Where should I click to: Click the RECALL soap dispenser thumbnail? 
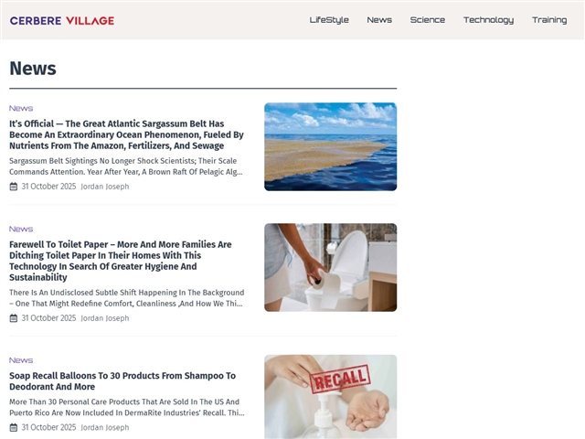tap(331, 397)
